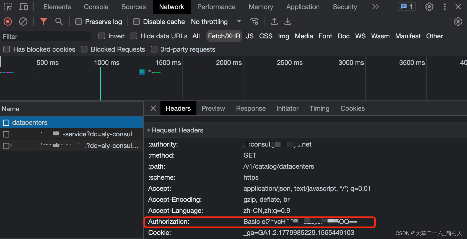Collapse the Request Headers section
The height and width of the screenshot is (239, 467).
[x=149, y=130]
